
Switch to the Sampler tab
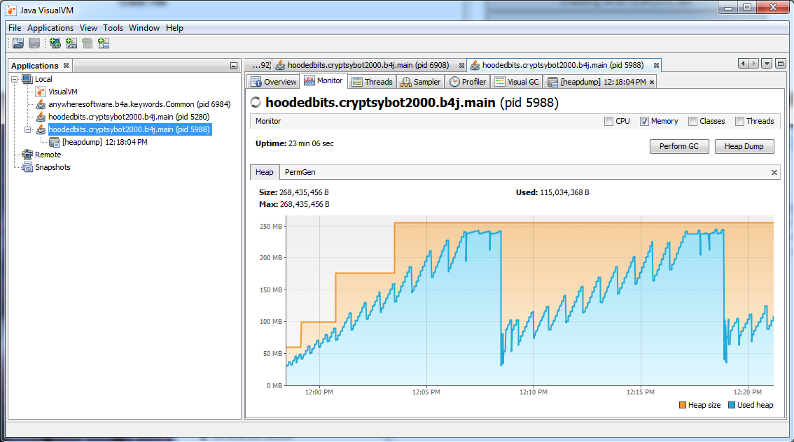(420, 82)
